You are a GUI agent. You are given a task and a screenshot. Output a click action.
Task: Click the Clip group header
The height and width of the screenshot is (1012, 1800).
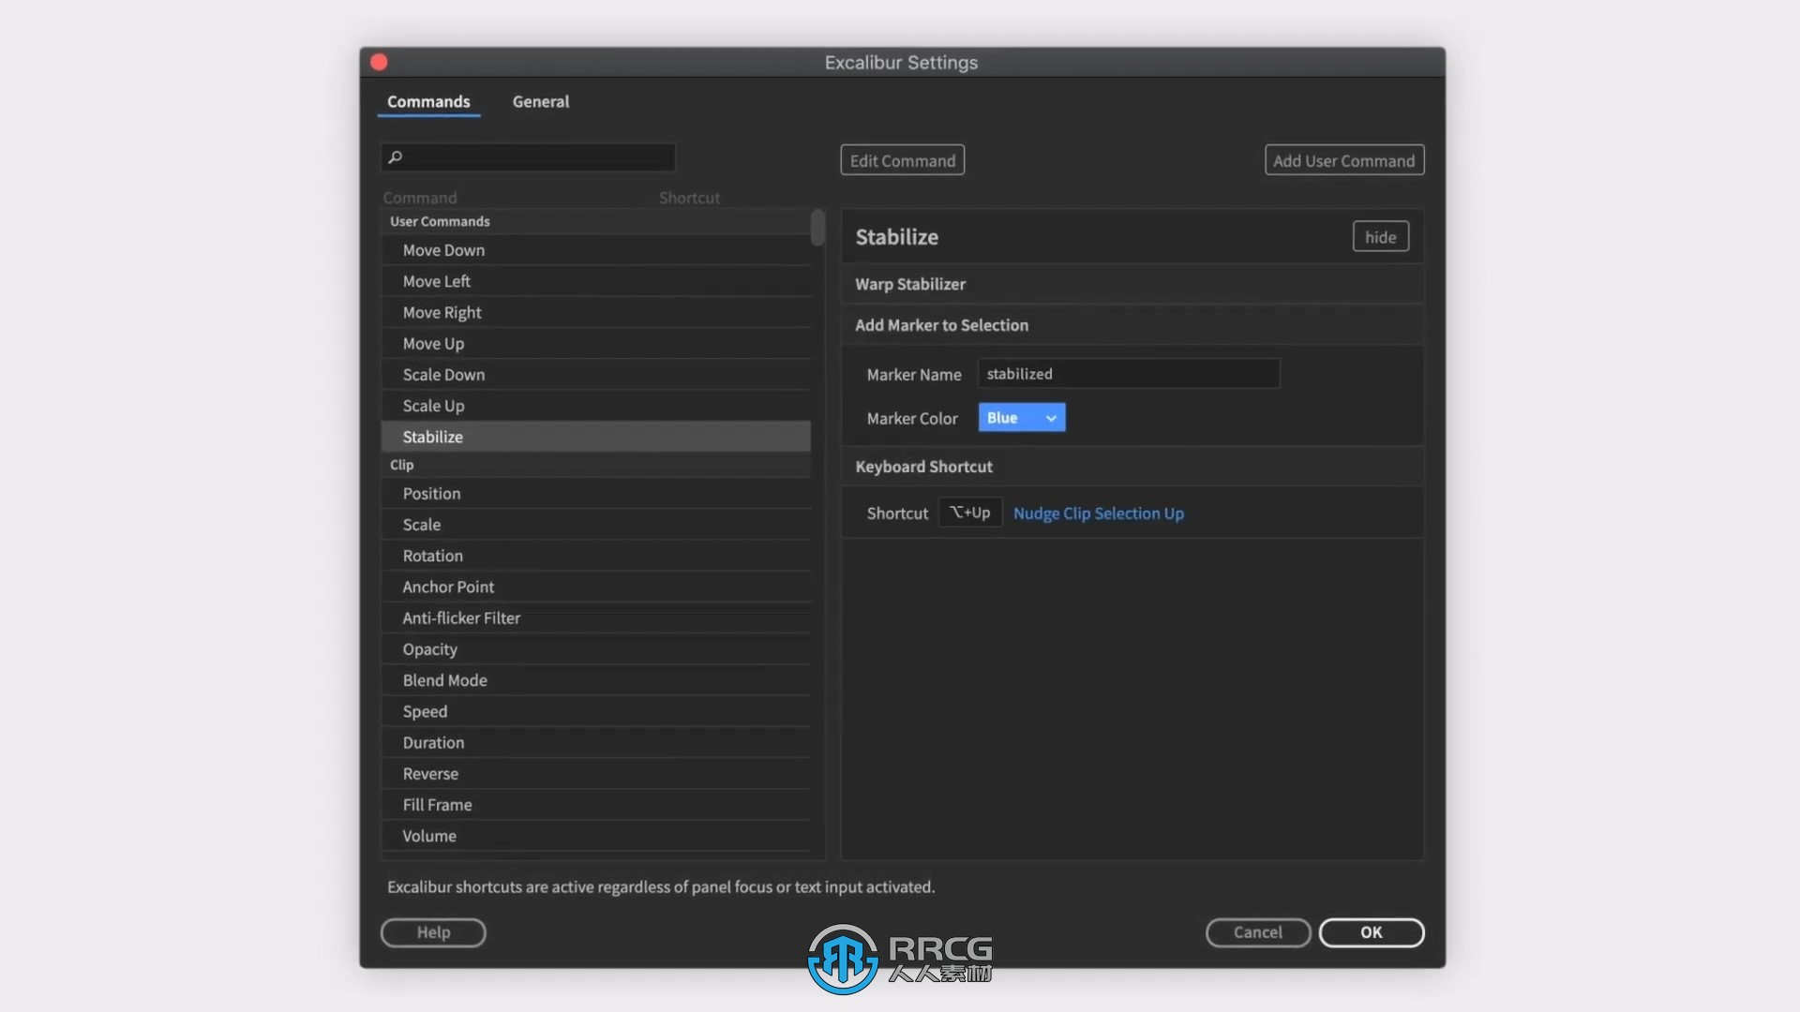pyautogui.click(x=595, y=465)
